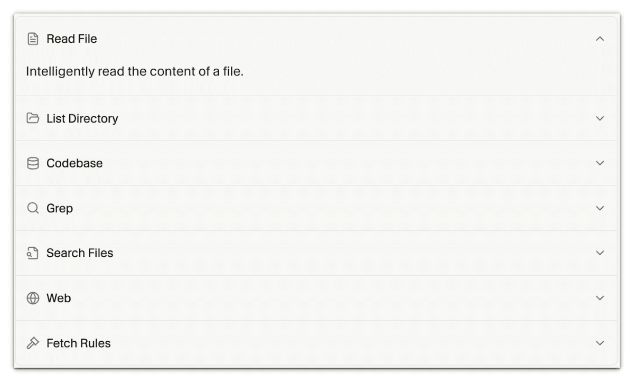The height and width of the screenshot is (383, 634).
Task: Expand the Fetch Rules chevron
Action: pyautogui.click(x=600, y=343)
